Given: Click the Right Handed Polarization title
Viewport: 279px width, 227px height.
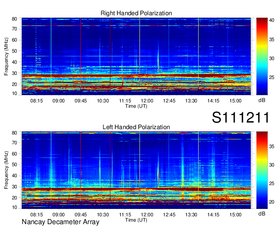Looking at the screenshot, I should [x=136, y=13].
